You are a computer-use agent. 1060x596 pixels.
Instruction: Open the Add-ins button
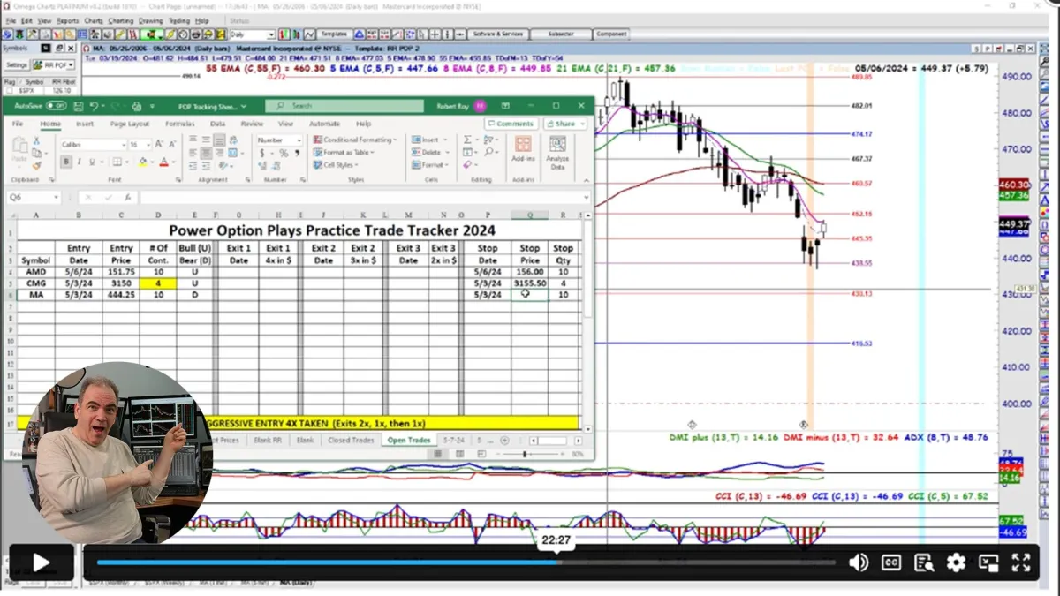523,149
